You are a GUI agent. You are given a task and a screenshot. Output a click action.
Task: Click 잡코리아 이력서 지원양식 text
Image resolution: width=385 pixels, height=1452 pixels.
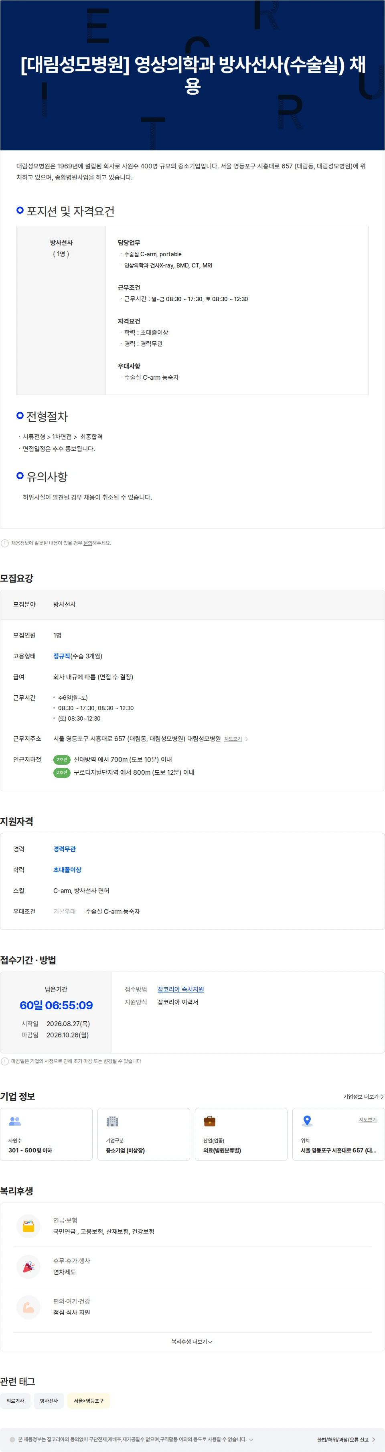coord(178,1002)
